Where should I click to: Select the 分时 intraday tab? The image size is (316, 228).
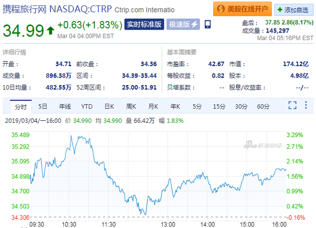point(21,107)
